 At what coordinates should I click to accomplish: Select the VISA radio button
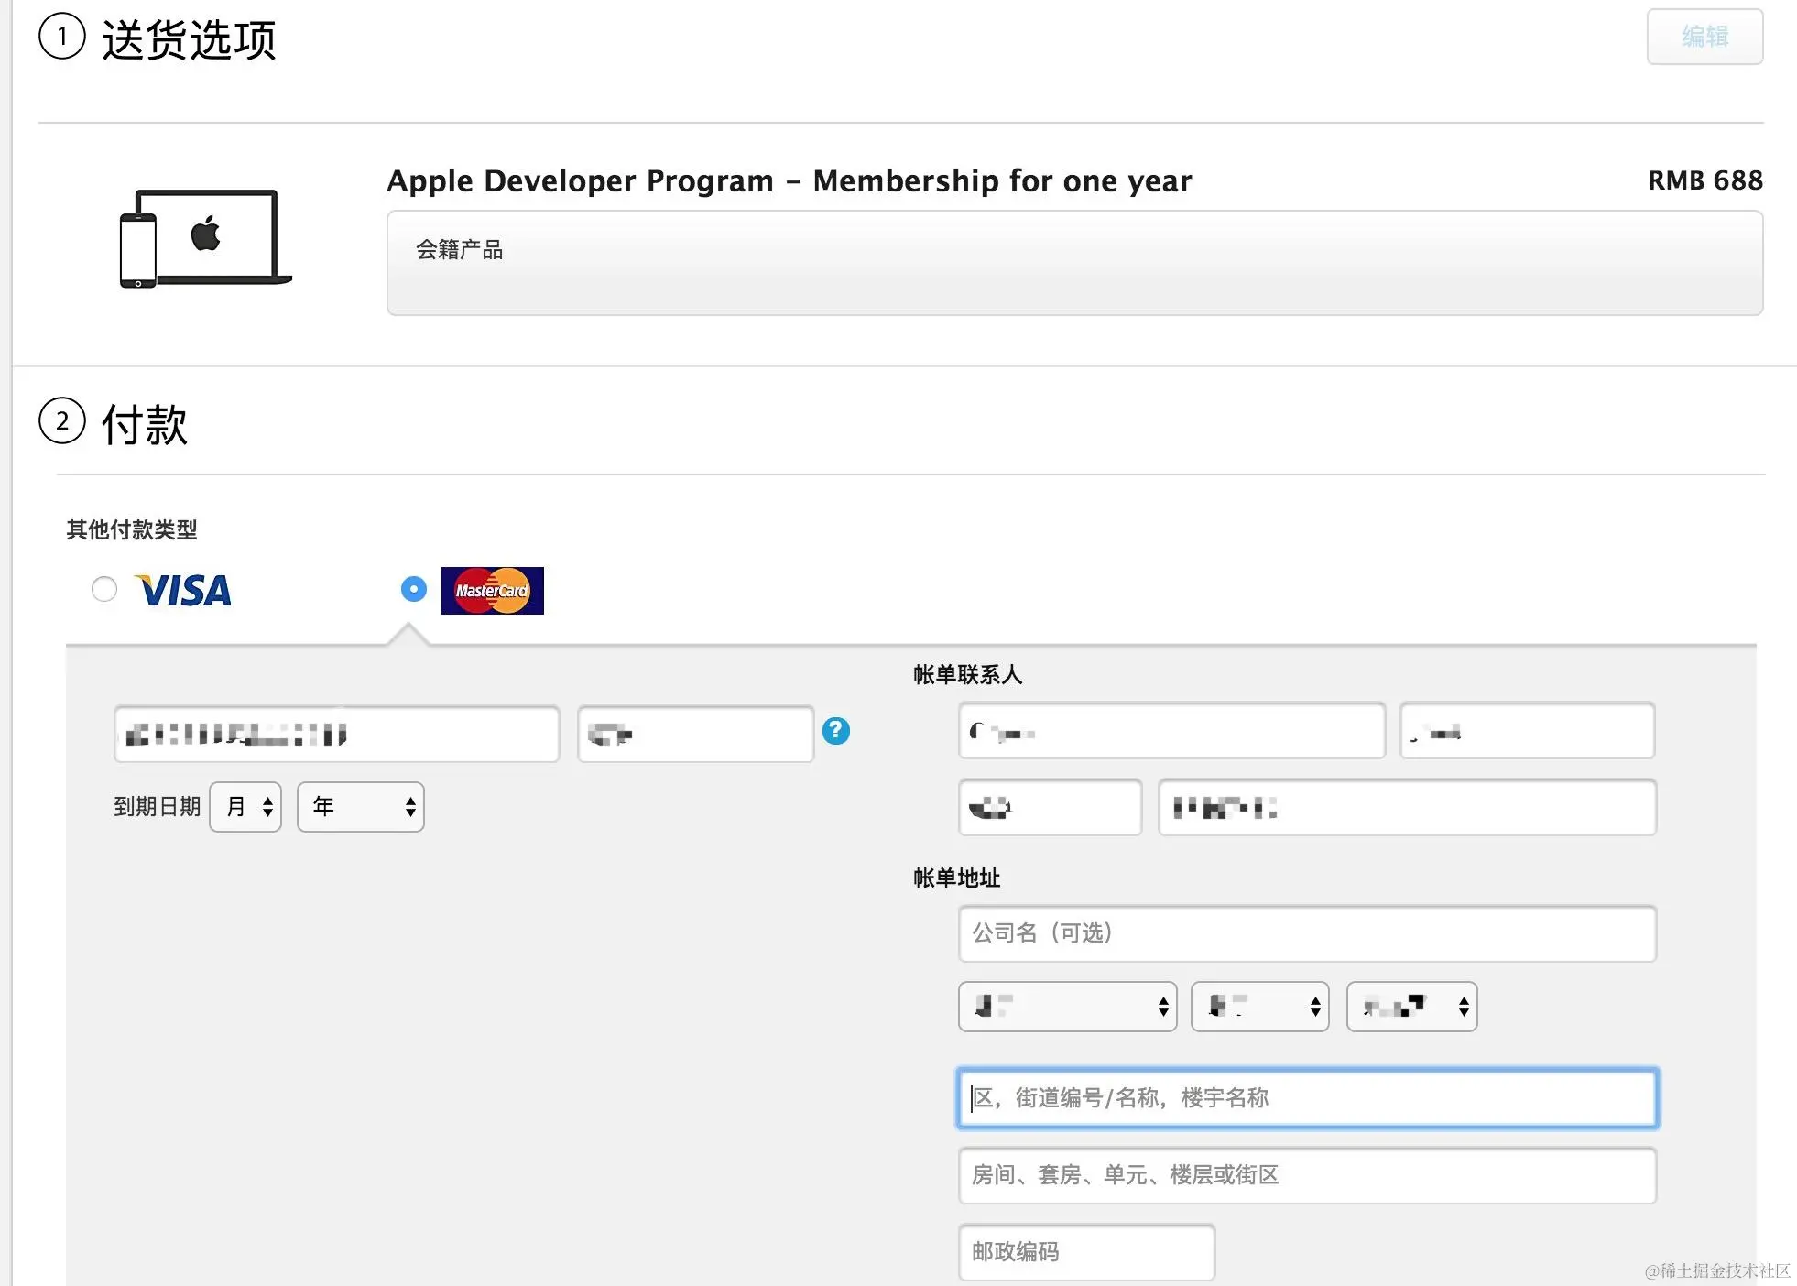click(x=104, y=589)
